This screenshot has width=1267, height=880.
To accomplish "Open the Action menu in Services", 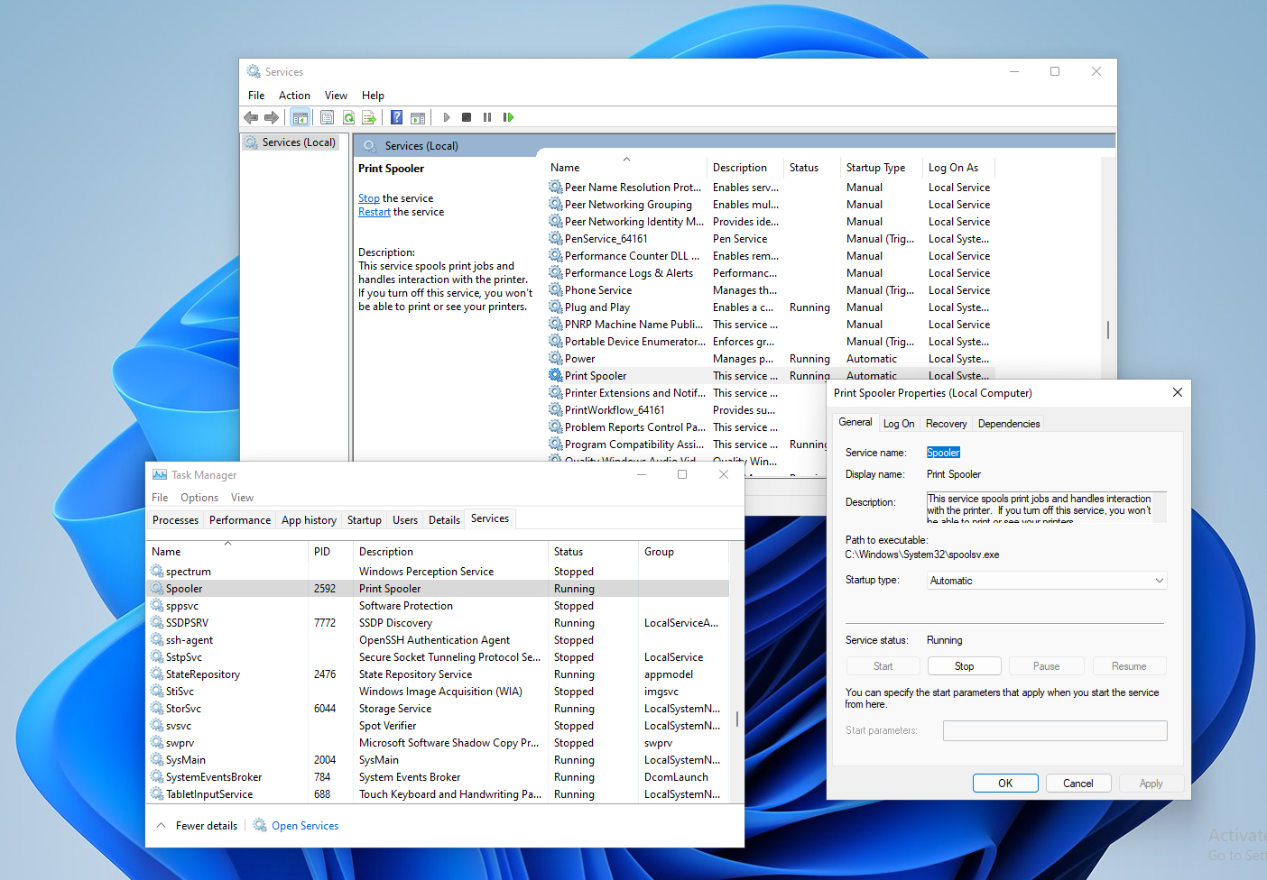I will click(294, 95).
